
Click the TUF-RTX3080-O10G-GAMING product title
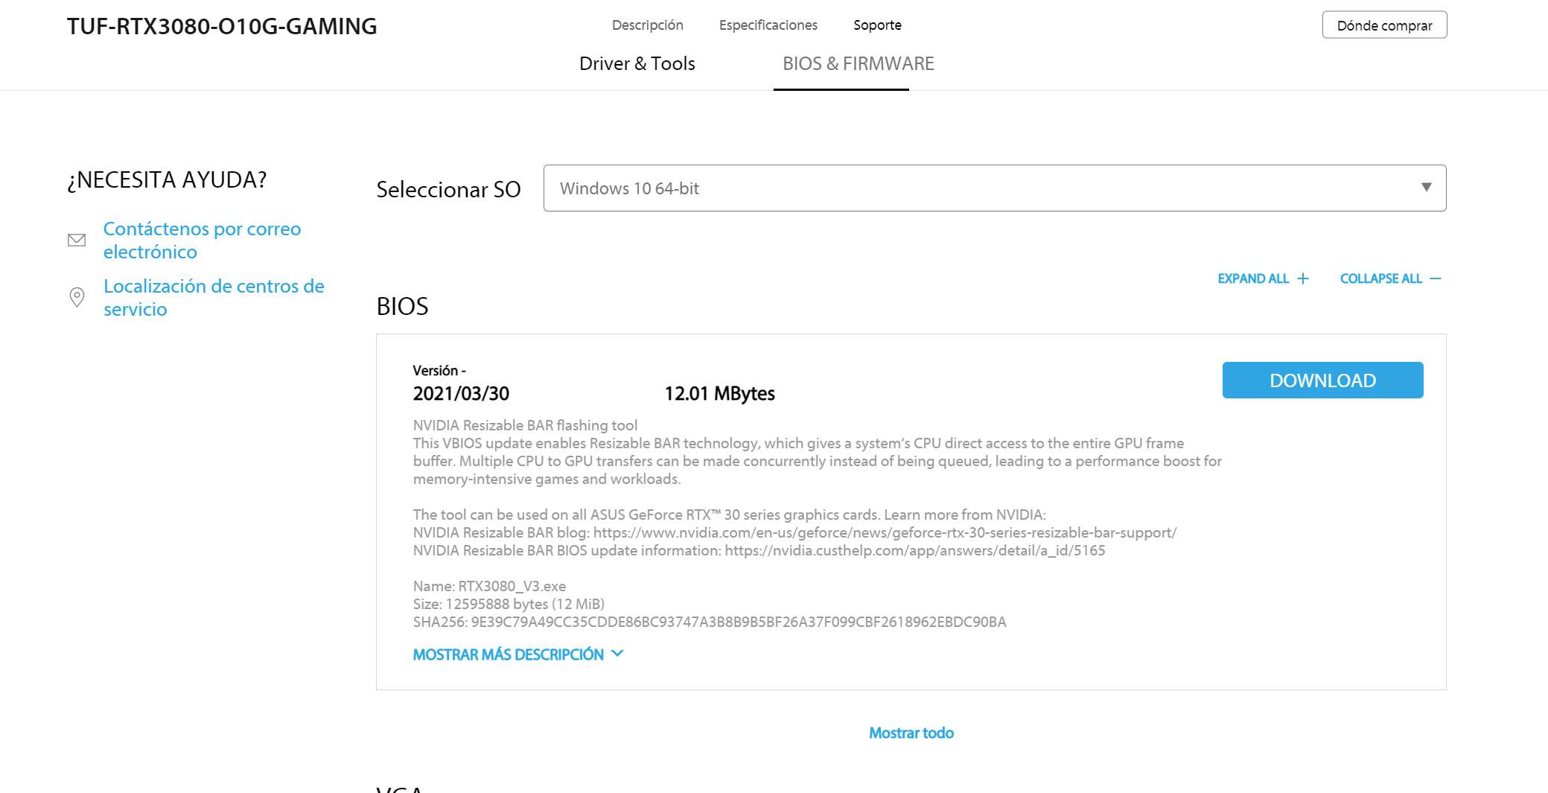(222, 26)
